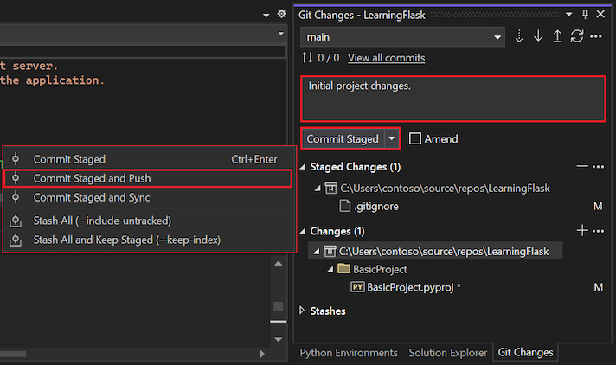Enable the Amend checkbox
This screenshot has height=365, width=616.
click(416, 138)
